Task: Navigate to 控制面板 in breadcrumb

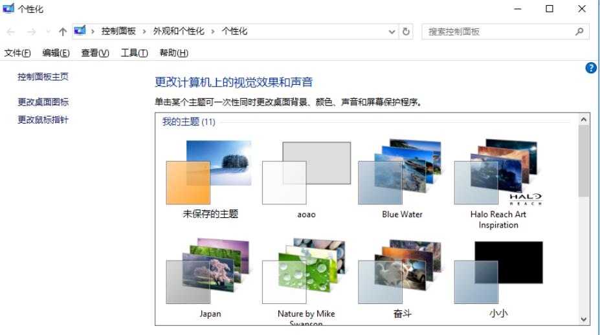Action: pos(118,31)
